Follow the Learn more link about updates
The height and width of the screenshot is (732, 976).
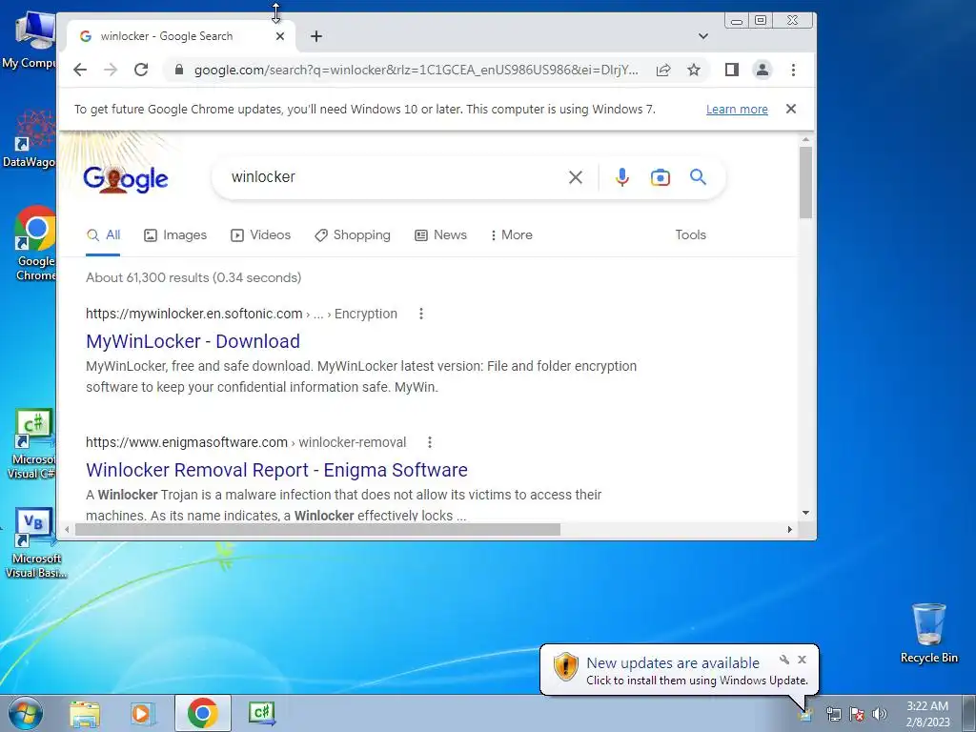(737, 110)
